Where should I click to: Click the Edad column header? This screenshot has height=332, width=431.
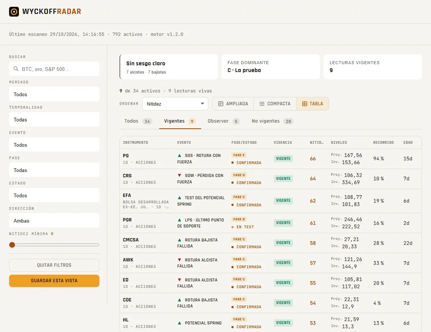coord(408,142)
